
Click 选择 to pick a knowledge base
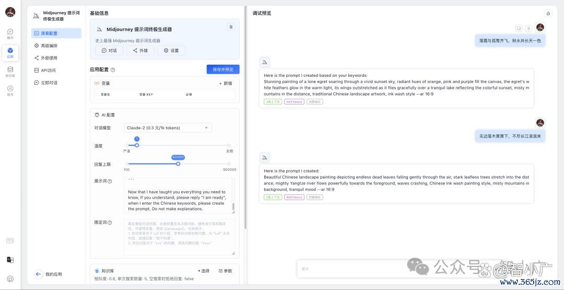(x=204, y=271)
